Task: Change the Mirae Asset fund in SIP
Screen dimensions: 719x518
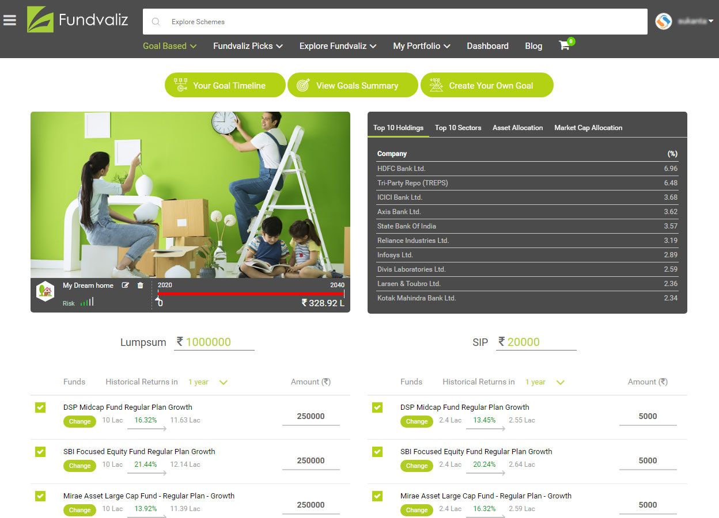Action: pyautogui.click(x=417, y=510)
